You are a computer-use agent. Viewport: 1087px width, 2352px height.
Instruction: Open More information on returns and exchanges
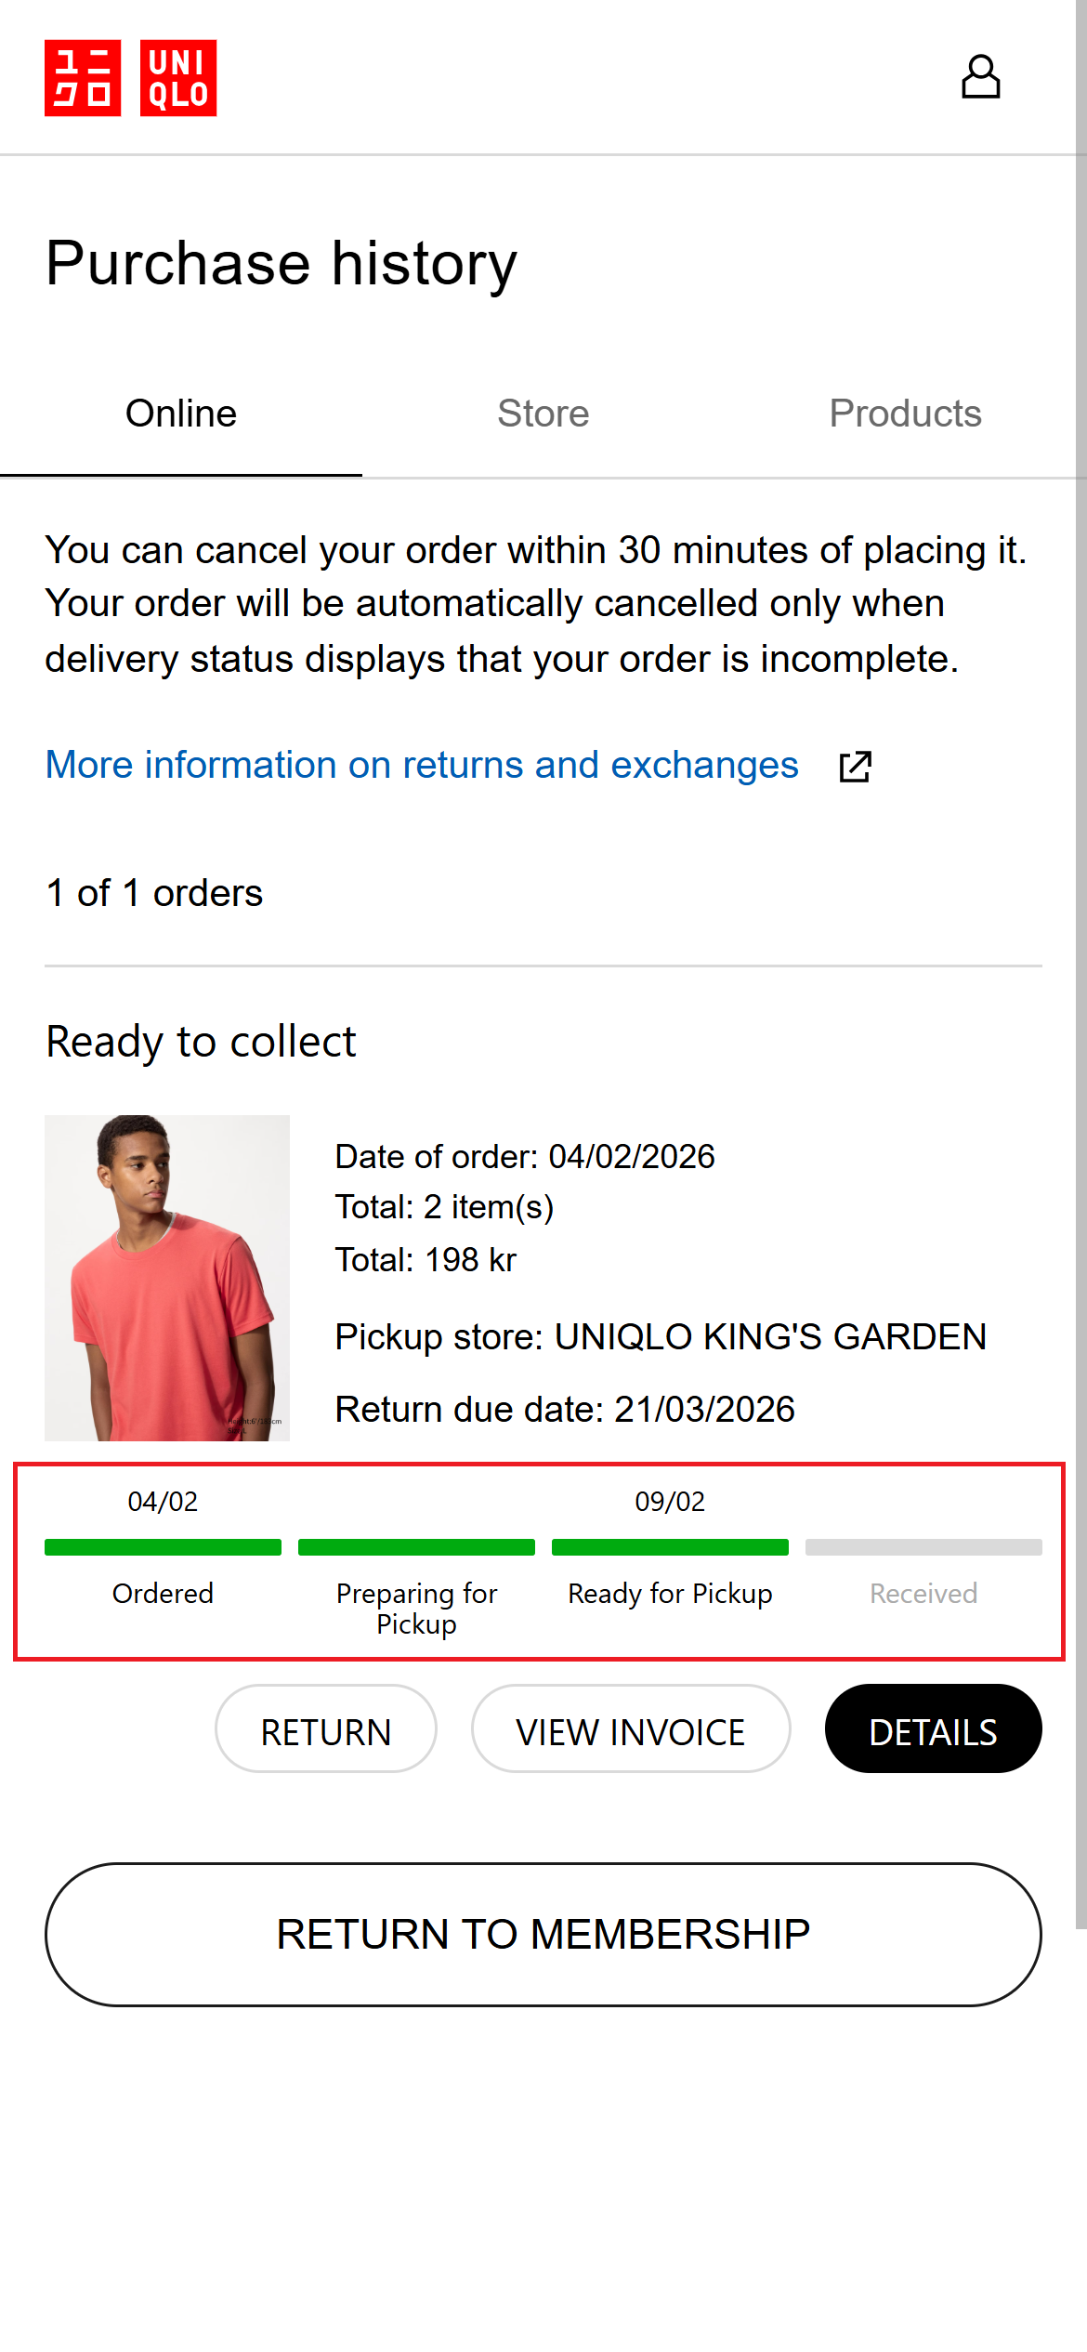422,765
